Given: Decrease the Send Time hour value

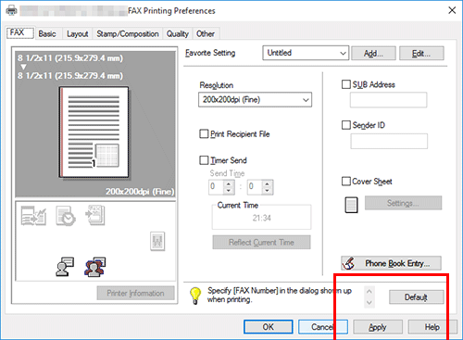Looking at the screenshot, I should pyautogui.click(x=229, y=191).
